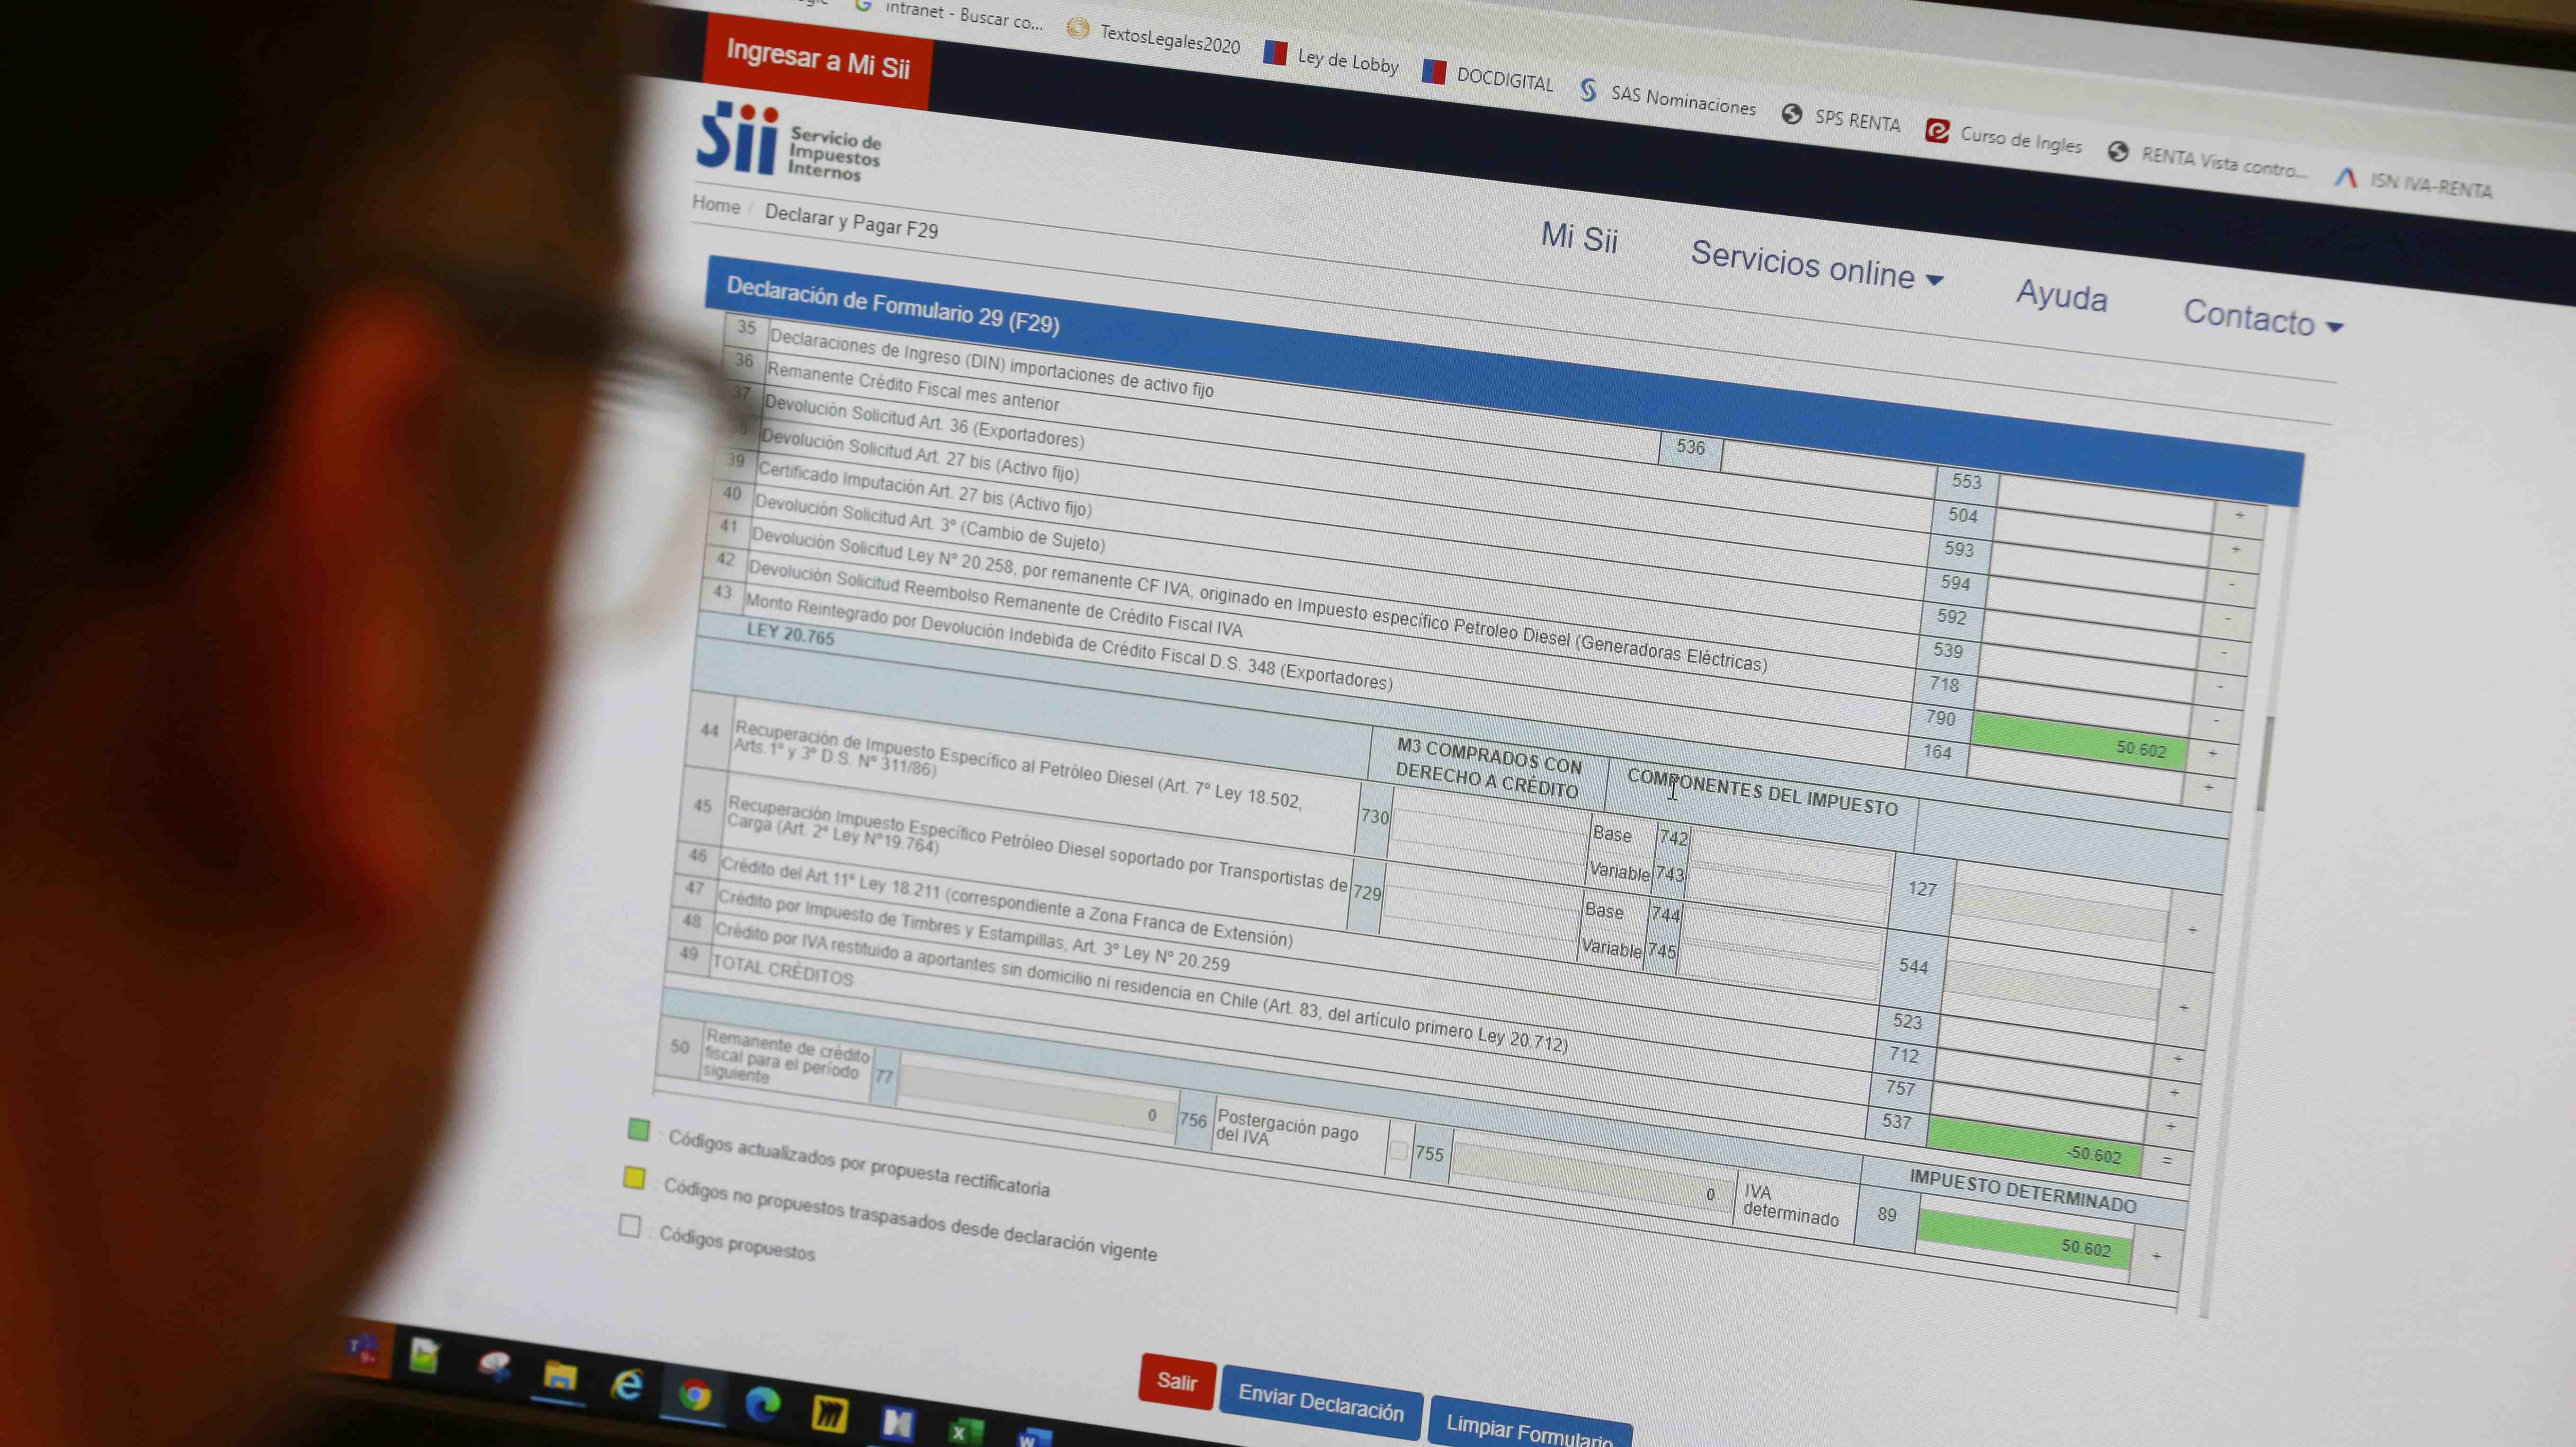Viewport: 2576px width, 1447px height.
Task: Launch Internet Explorer from the taskbar
Action: pyautogui.click(x=627, y=1385)
